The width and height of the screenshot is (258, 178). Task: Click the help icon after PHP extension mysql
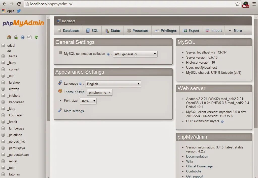pyautogui.click(x=222, y=122)
